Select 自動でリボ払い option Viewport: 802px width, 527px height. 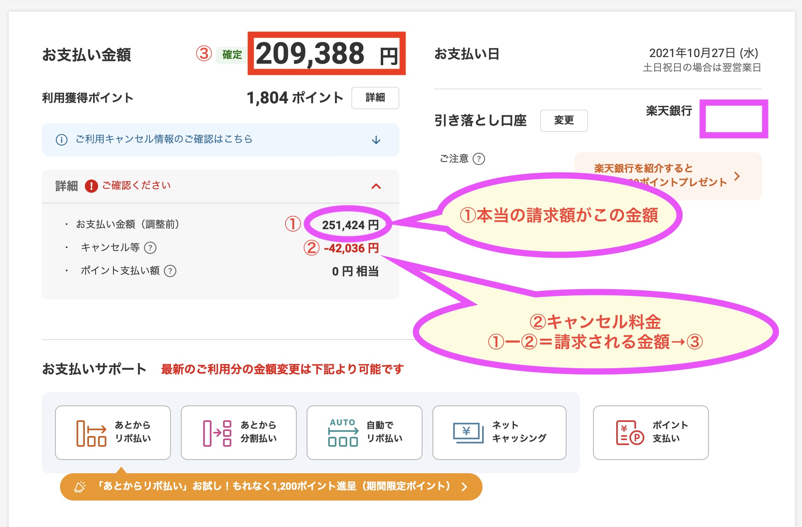coord(365,432)
